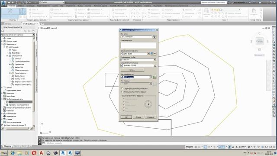The image size is (277, 156).
Task: Open the annotation scale 1:1000 dropdown
Action: (x=243, y=147)
